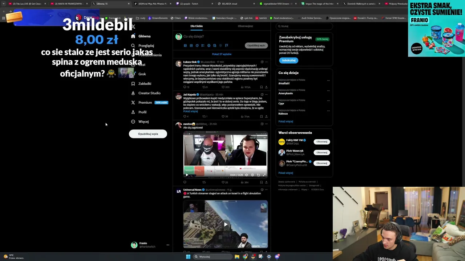Click the X logo above sidebar menu
The height and width of the screenshot is (261, 465).
tap(133, 26)
